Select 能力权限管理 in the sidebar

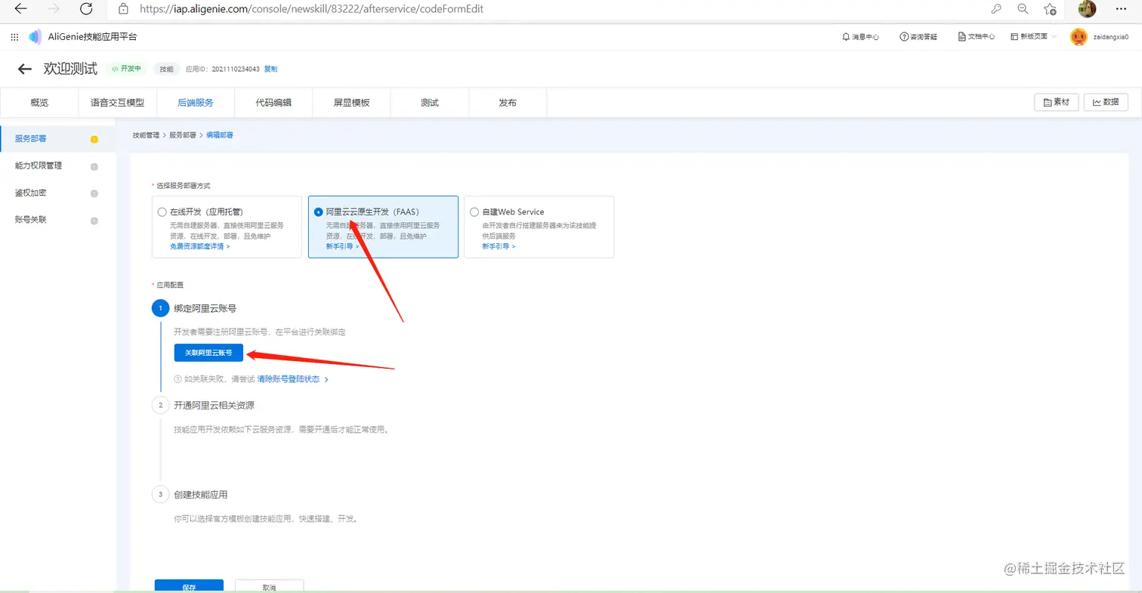[57, 166]
